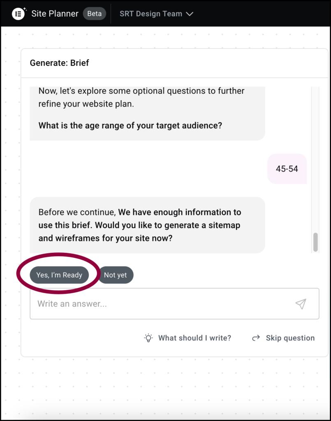Click the Site Planner menu title
331x421 pixels.
(x=55, y=14)
